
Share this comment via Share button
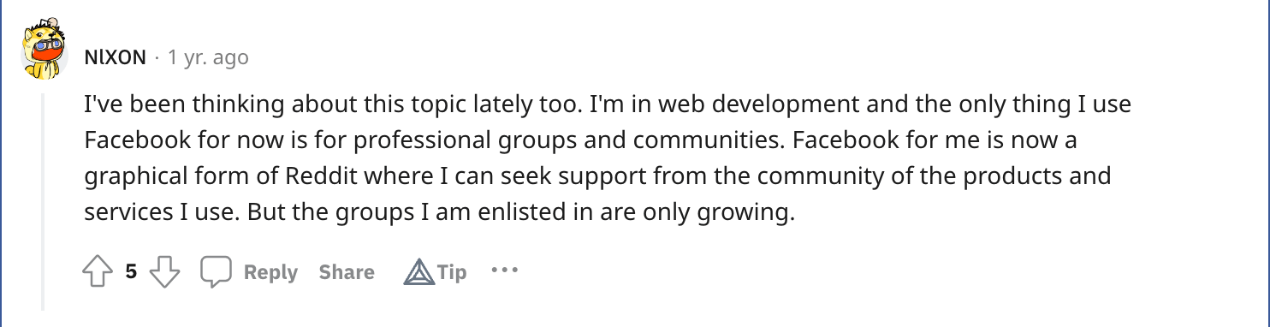point(347,272)
